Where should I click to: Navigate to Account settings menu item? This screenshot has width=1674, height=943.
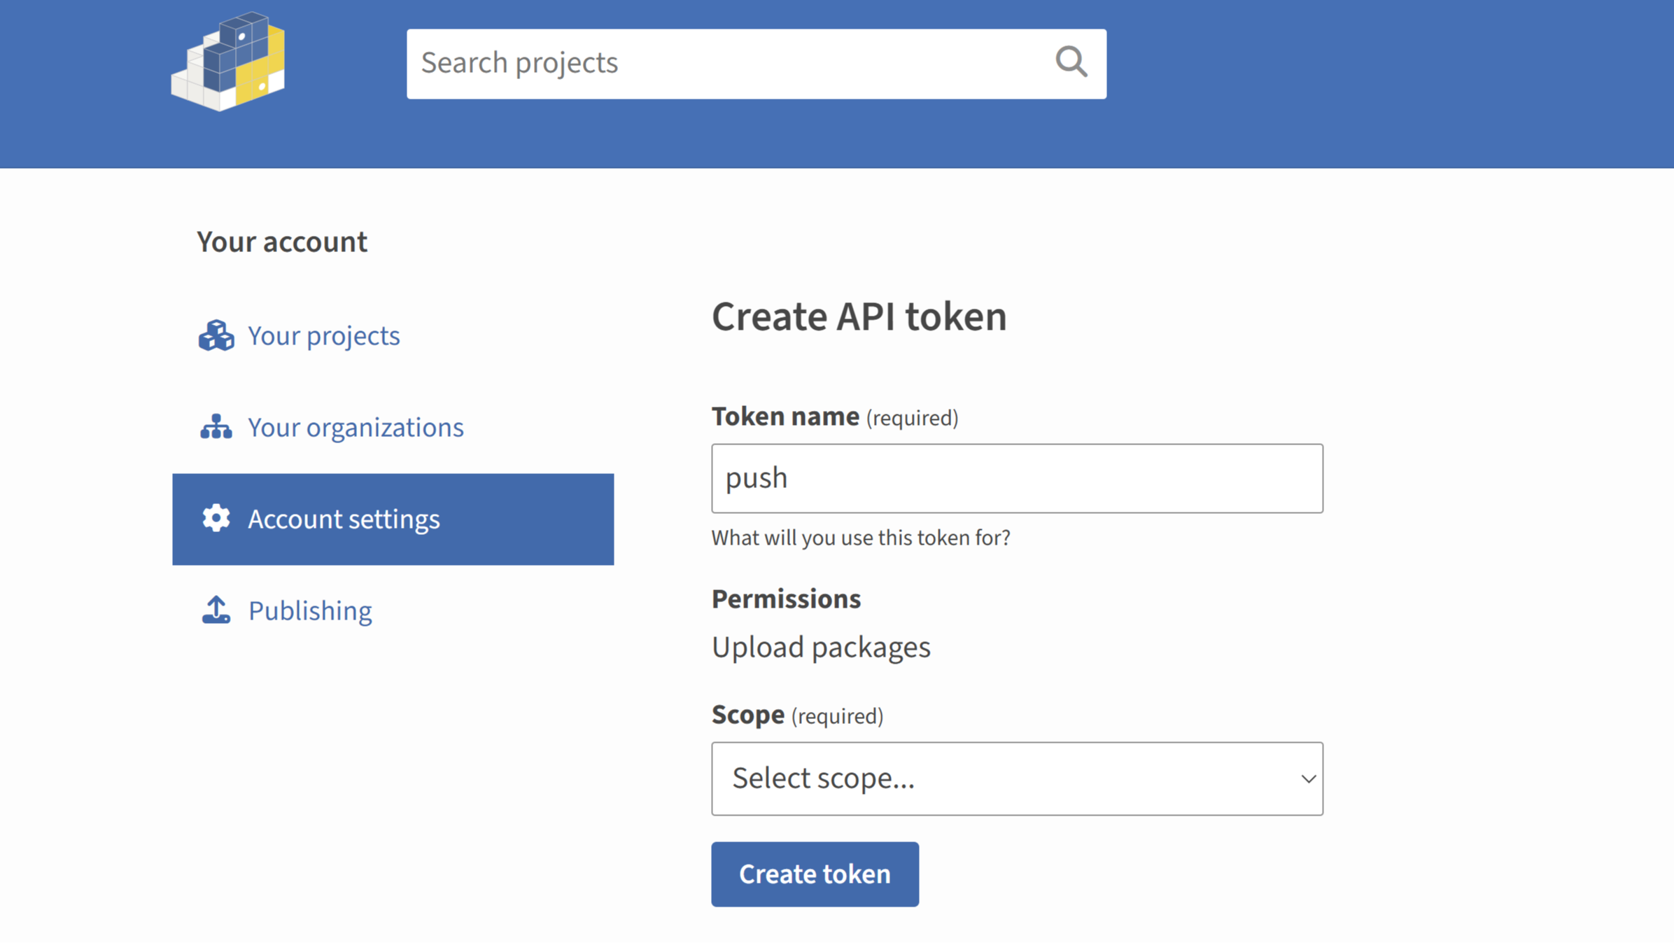393,519
